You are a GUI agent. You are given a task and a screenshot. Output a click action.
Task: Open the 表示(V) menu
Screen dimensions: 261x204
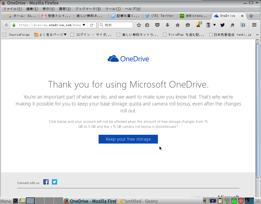(x=48, y=9)
